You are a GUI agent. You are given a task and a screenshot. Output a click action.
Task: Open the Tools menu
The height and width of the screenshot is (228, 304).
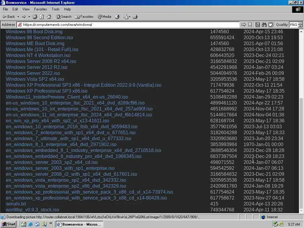pyautogui.click(x=56, y=9)
